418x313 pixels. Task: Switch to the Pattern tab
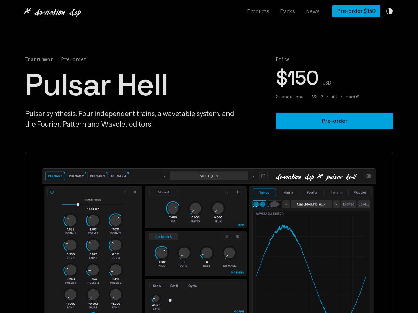(336, 192)
